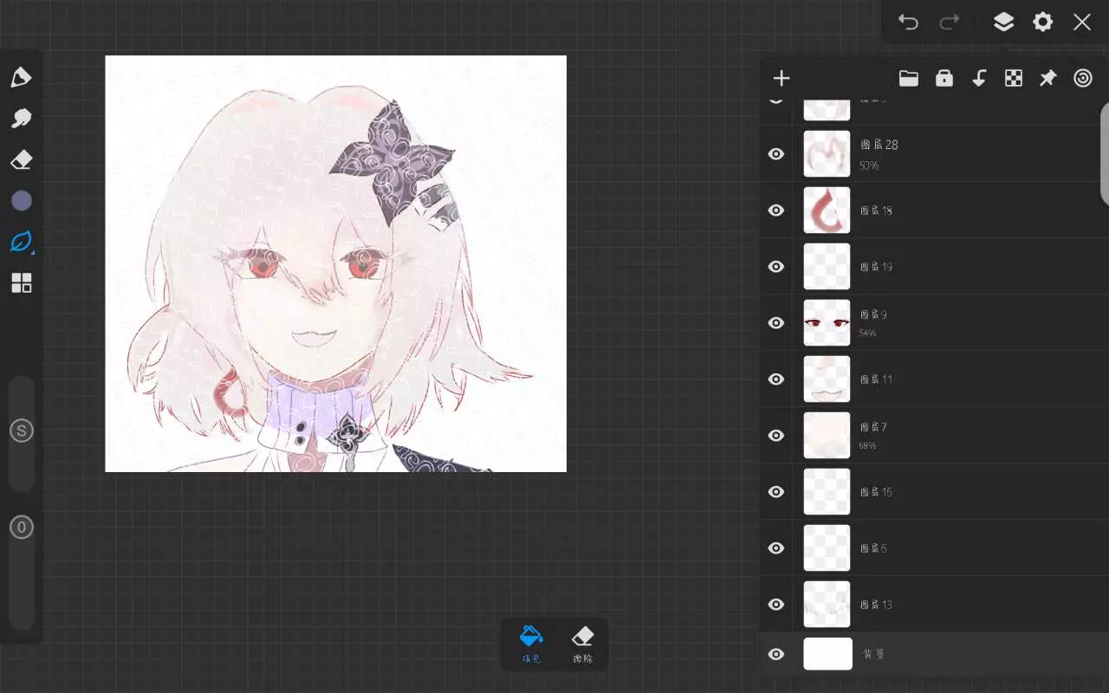The width and height of the screenshot is (1109, 693).
Task: Click the 50% opacity value of 图层28
Action: tap(869, 165)
